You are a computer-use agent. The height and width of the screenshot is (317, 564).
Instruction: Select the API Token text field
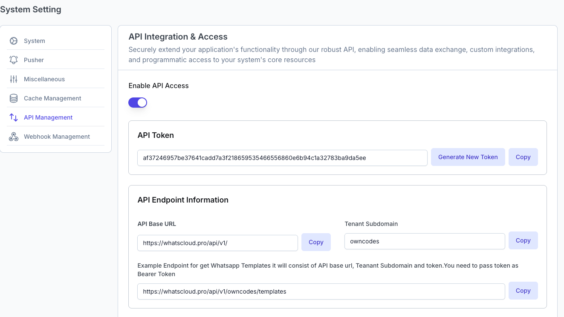(282, 157)
